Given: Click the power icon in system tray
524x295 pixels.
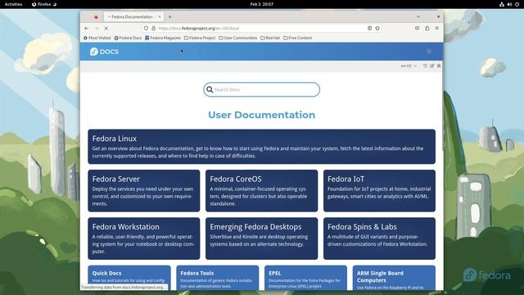Looking at the screenshot, I should coord(517,4).
